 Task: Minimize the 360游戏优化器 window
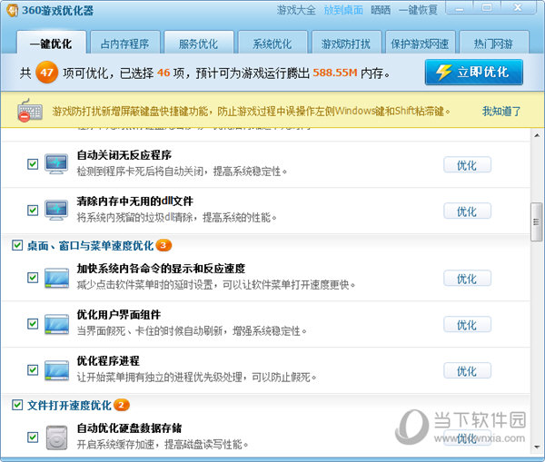coord(460,7)
